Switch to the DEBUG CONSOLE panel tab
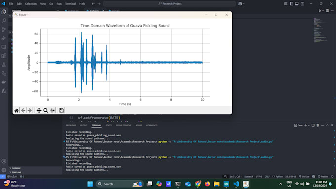336x189 pixels. point(124,125)
